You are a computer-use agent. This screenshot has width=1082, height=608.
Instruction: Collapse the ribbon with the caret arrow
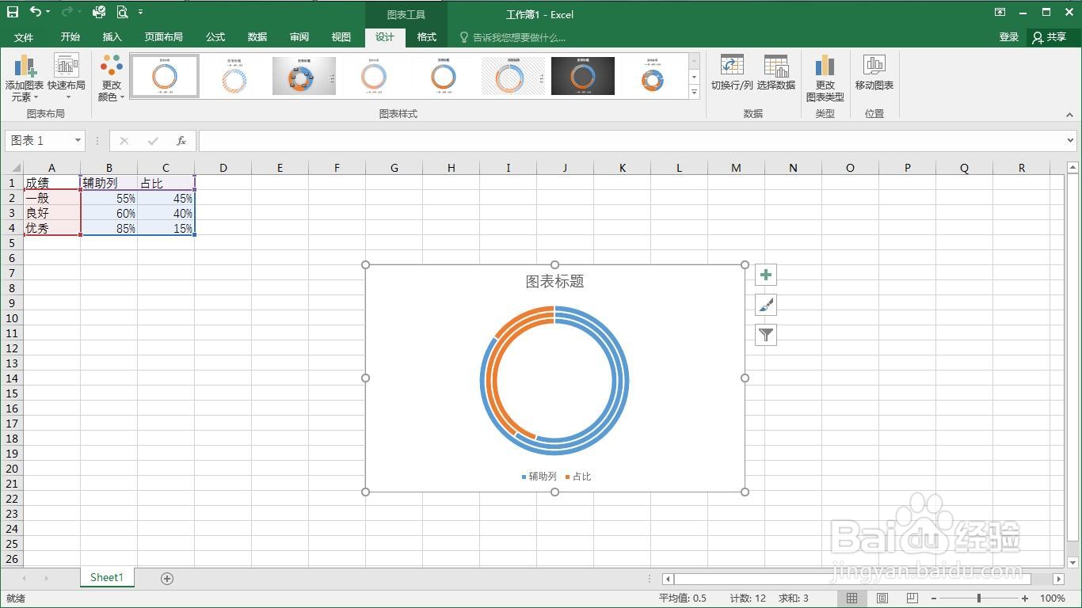tap(1069, 115)
